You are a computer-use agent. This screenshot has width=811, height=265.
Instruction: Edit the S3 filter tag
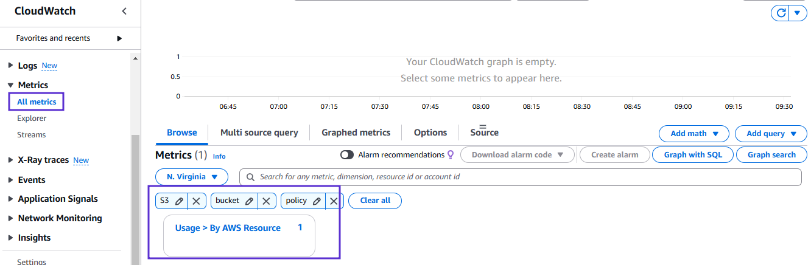click(x=179, y=201)
